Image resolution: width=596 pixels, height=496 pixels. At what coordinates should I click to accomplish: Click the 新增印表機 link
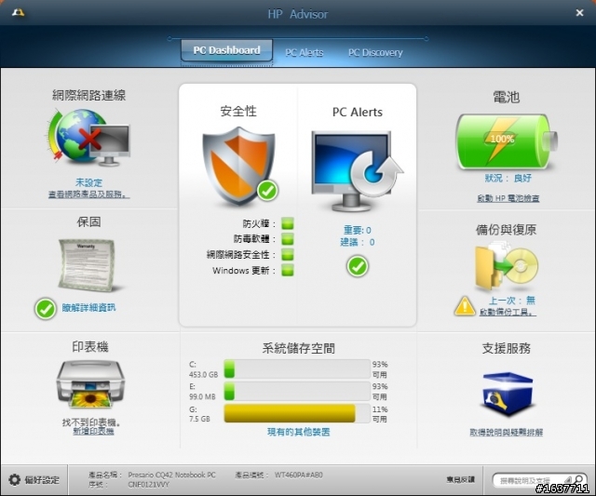[x=93, y=432]
